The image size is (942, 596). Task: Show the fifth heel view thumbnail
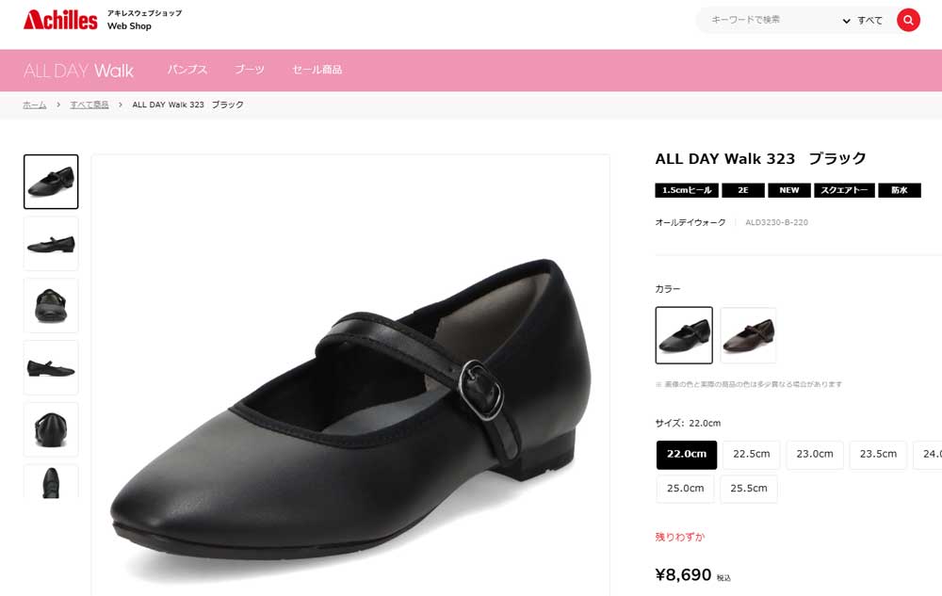(51, 429)
